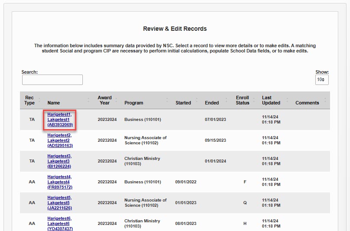Click the Harigetest6, Lakgetest6 (YO4307437) link

[60, 224]
